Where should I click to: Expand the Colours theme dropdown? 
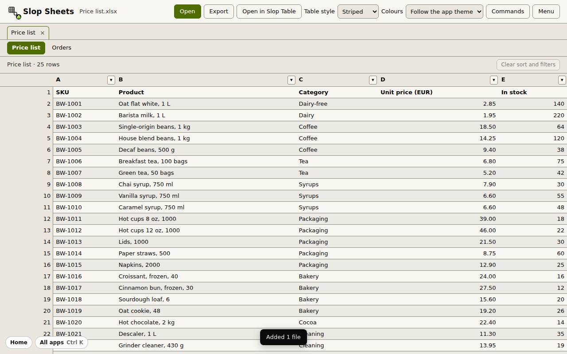tap(444, 12)
